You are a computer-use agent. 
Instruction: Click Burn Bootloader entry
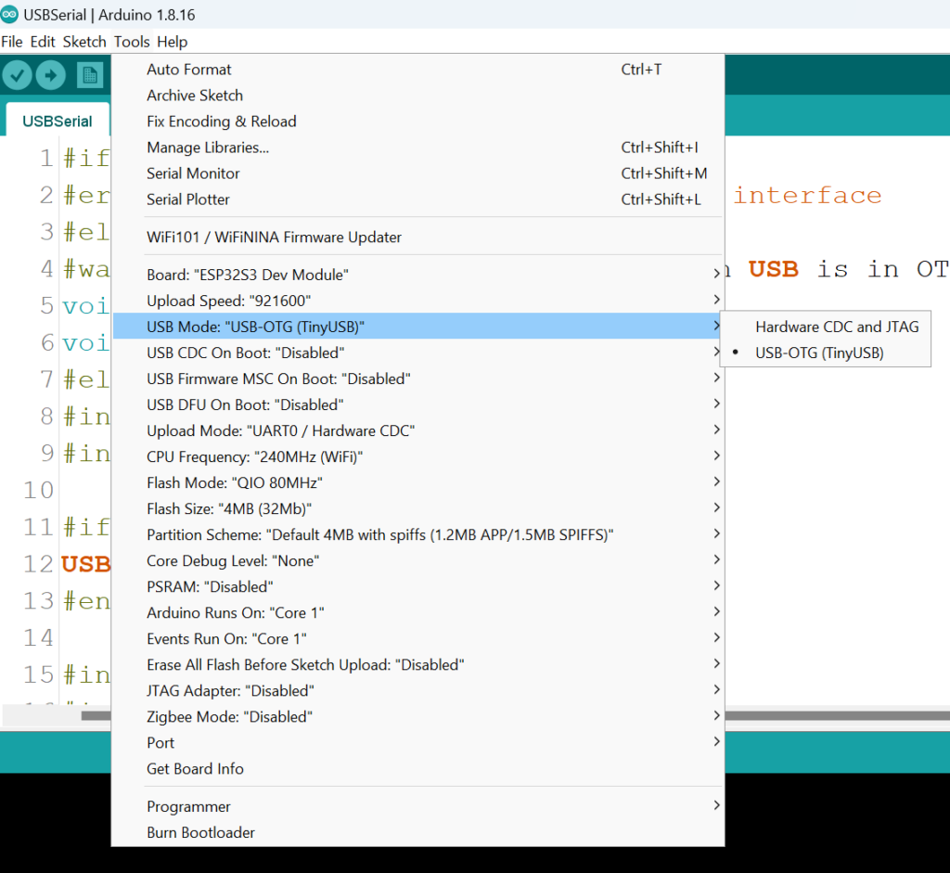click(x=200, y=832)
